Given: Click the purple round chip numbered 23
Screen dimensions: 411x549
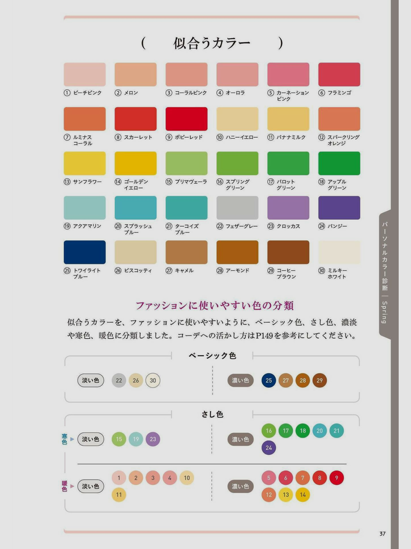Looking at the screenshot, I should tap(153, 439).
